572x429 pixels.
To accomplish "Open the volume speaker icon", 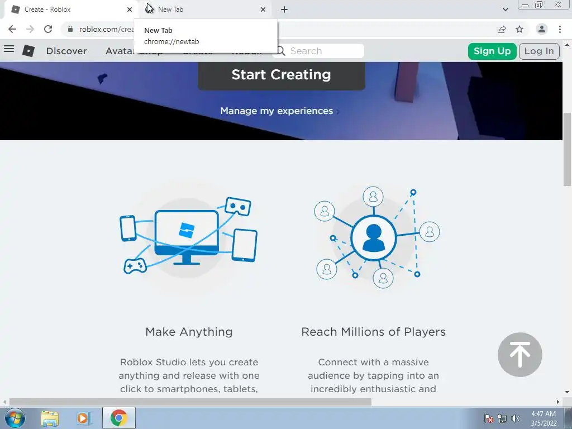I will [x=516, y=418].
